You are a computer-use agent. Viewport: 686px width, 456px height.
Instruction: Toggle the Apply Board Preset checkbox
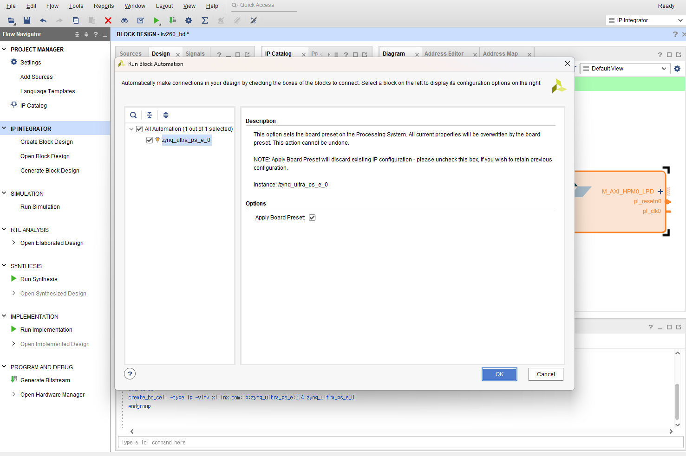(312, 218)
